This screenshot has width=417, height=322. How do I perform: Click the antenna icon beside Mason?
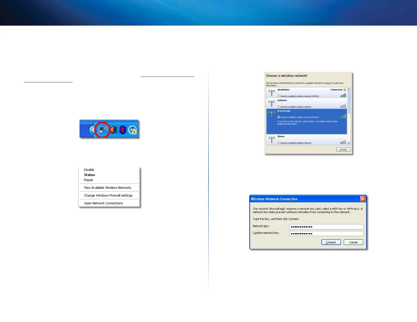click(x=271, y=139)
